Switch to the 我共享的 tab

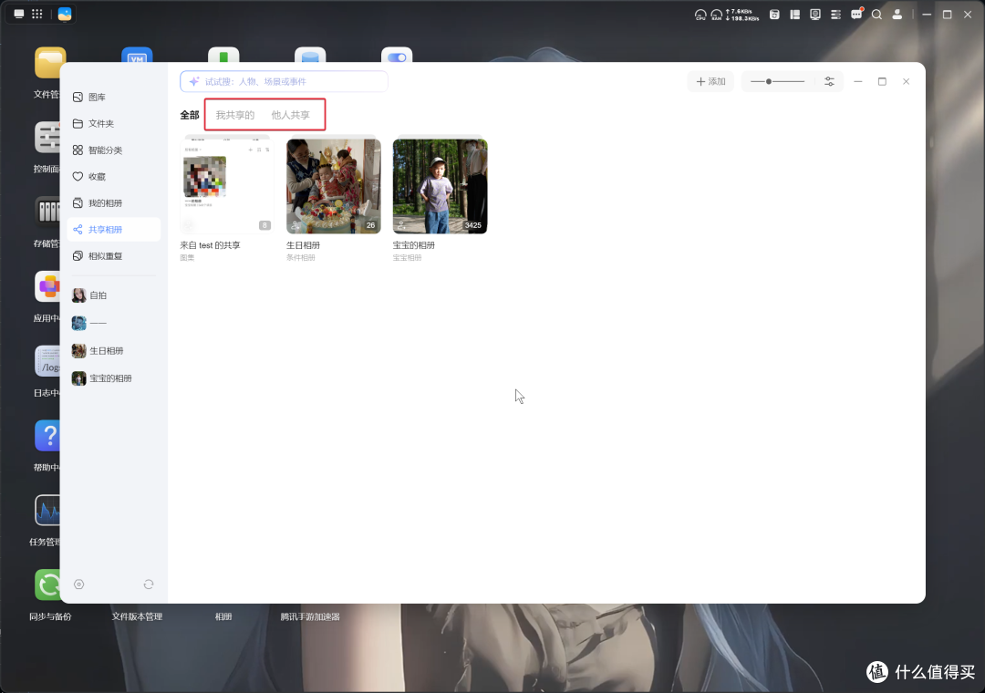coord(235,115)
